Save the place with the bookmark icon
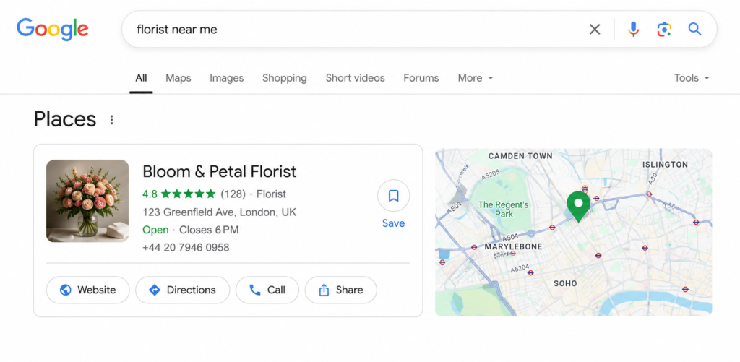Image resolution: width=740 pixels, height=362 pixels. (x=394, y=195)
